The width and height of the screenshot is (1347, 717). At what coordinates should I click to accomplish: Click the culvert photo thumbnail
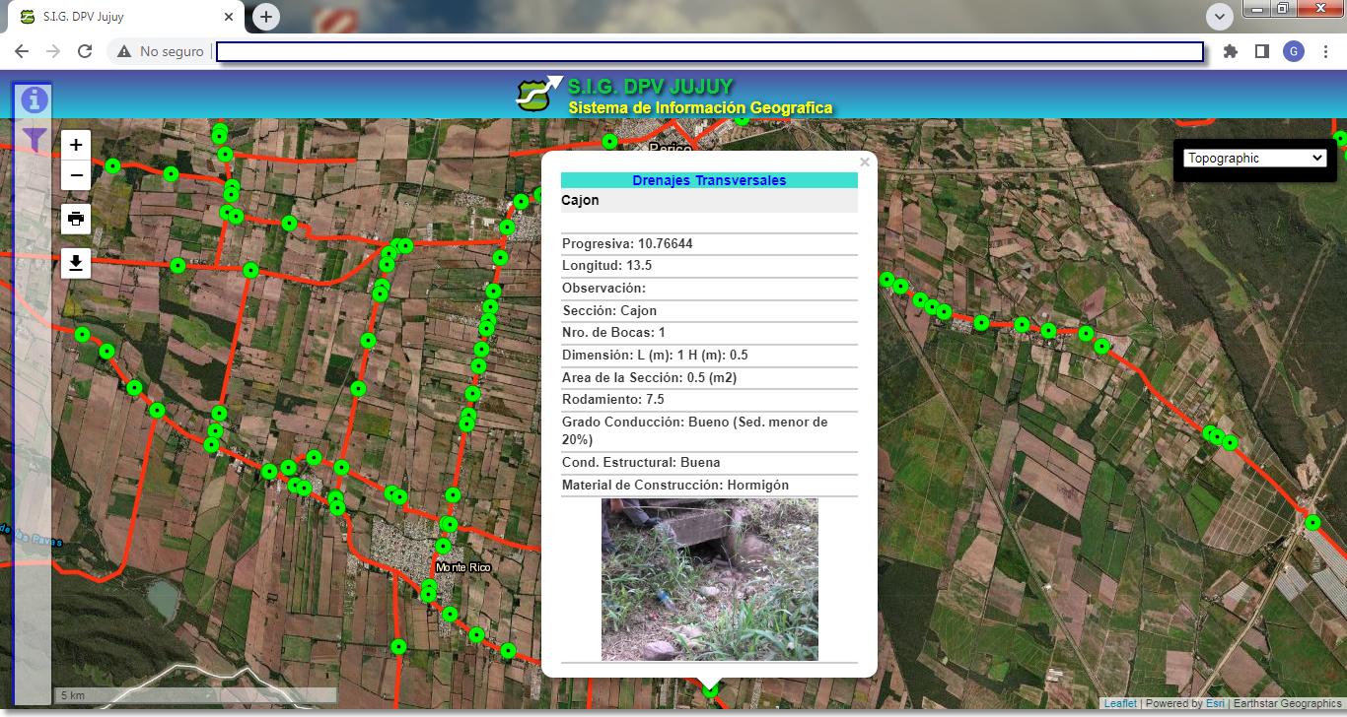coord(709,579)
